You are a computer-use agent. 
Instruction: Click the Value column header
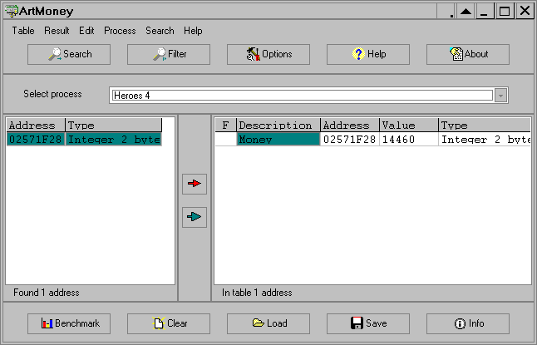coord(409,125)
